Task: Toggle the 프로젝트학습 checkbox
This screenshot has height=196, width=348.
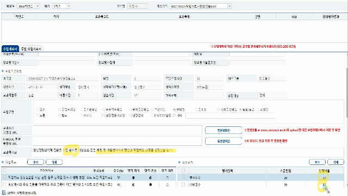Action: pos(103,109)
